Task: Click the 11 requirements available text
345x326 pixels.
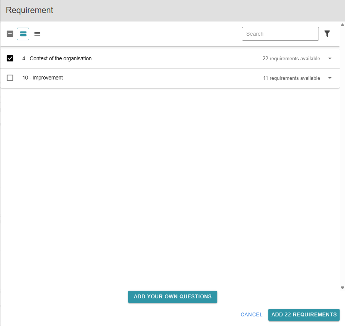Action: click(291, 78)
